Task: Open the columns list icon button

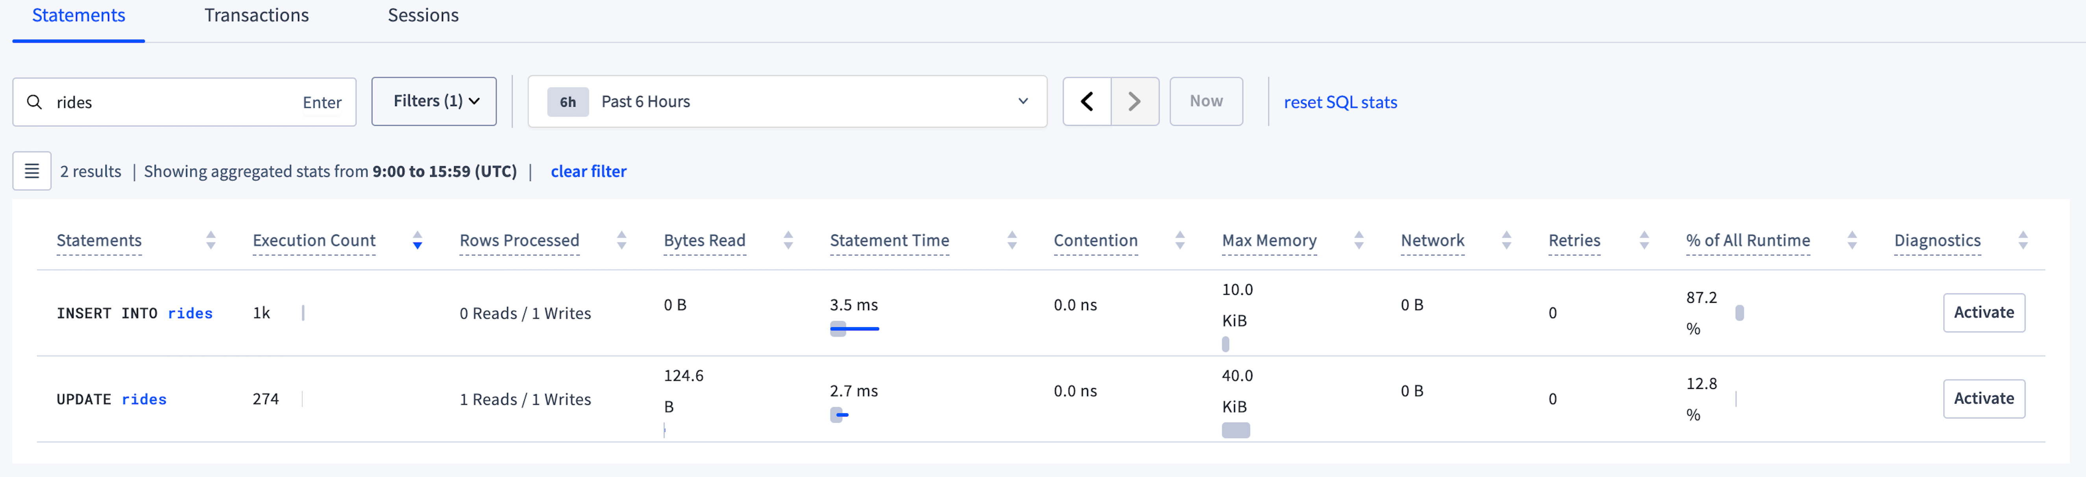Action: 31,171
